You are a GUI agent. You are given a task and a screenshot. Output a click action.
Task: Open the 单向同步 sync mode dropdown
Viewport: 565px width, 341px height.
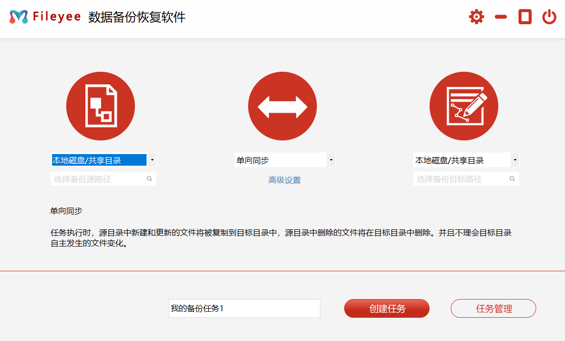tap(285, 161)
